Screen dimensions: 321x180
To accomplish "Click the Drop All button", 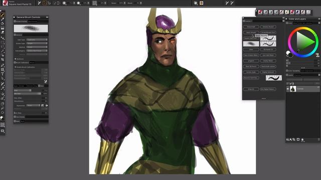I will tap(251, 89).
